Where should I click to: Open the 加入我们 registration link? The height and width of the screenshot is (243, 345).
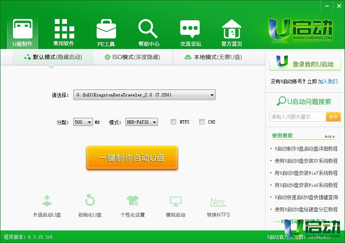328,81
